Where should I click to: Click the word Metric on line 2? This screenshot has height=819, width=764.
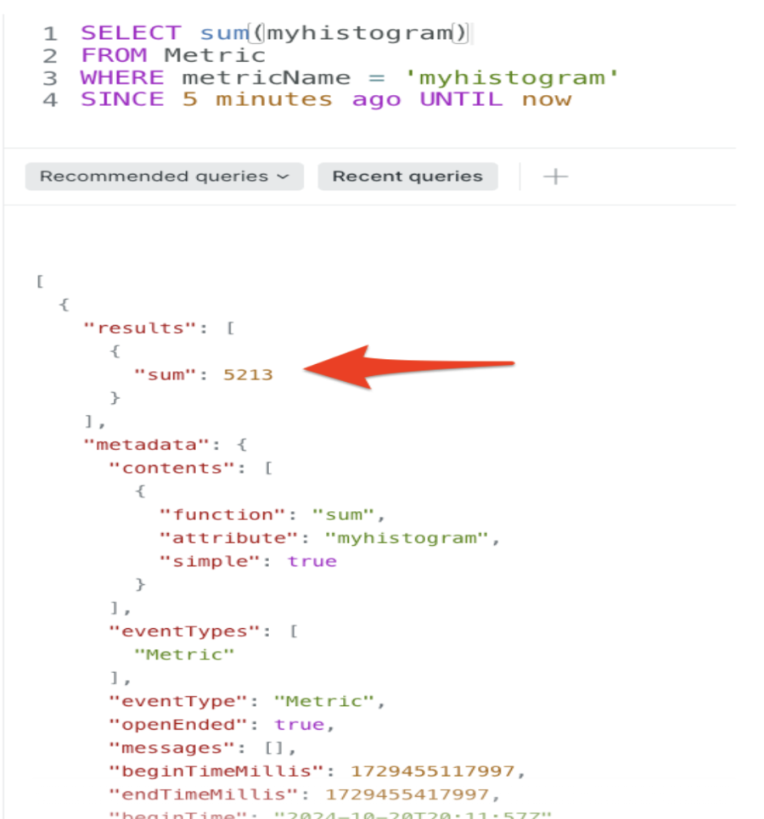pyautogui.click(x=215, y=56)
